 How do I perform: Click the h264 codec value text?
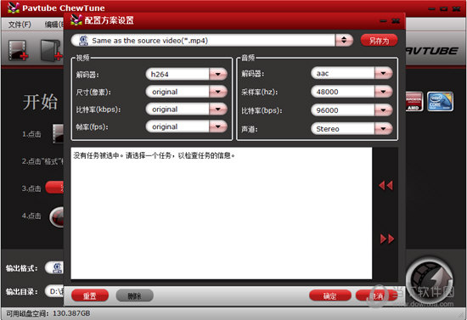pyautogui.click(x=160, y=74)
